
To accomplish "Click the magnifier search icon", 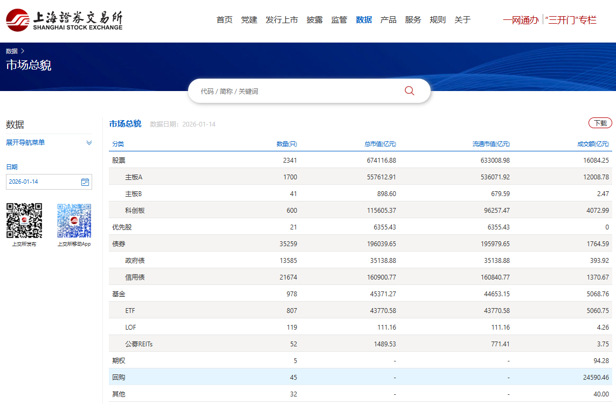I will point(410,91).
